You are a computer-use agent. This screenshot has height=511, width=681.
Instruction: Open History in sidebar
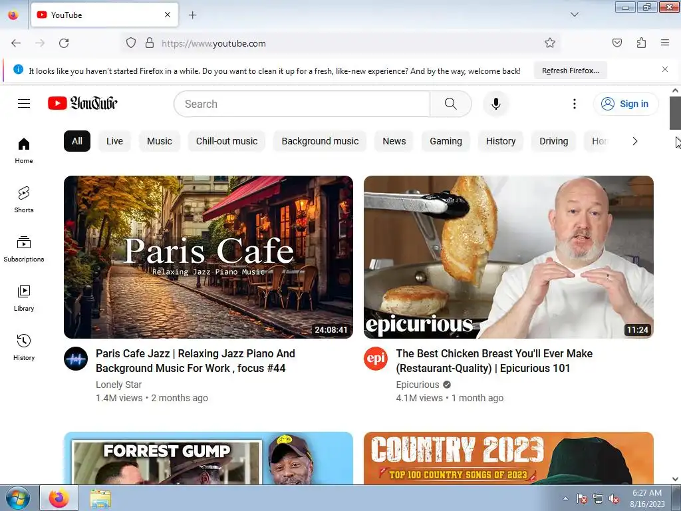[x=24, y=347]
